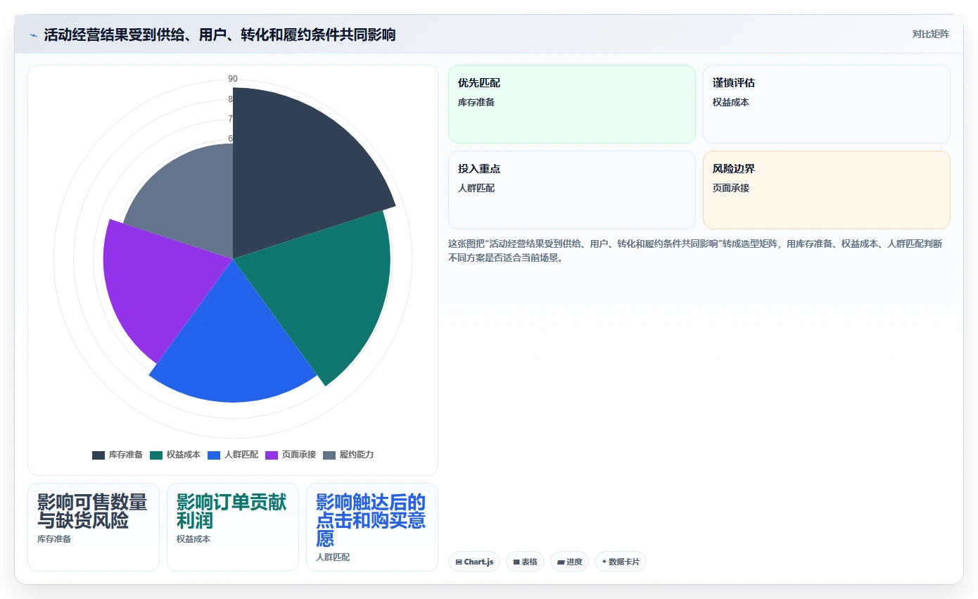Select the 谨慎评估 matrix card
The image size is (978, 599).
point(826,104)
